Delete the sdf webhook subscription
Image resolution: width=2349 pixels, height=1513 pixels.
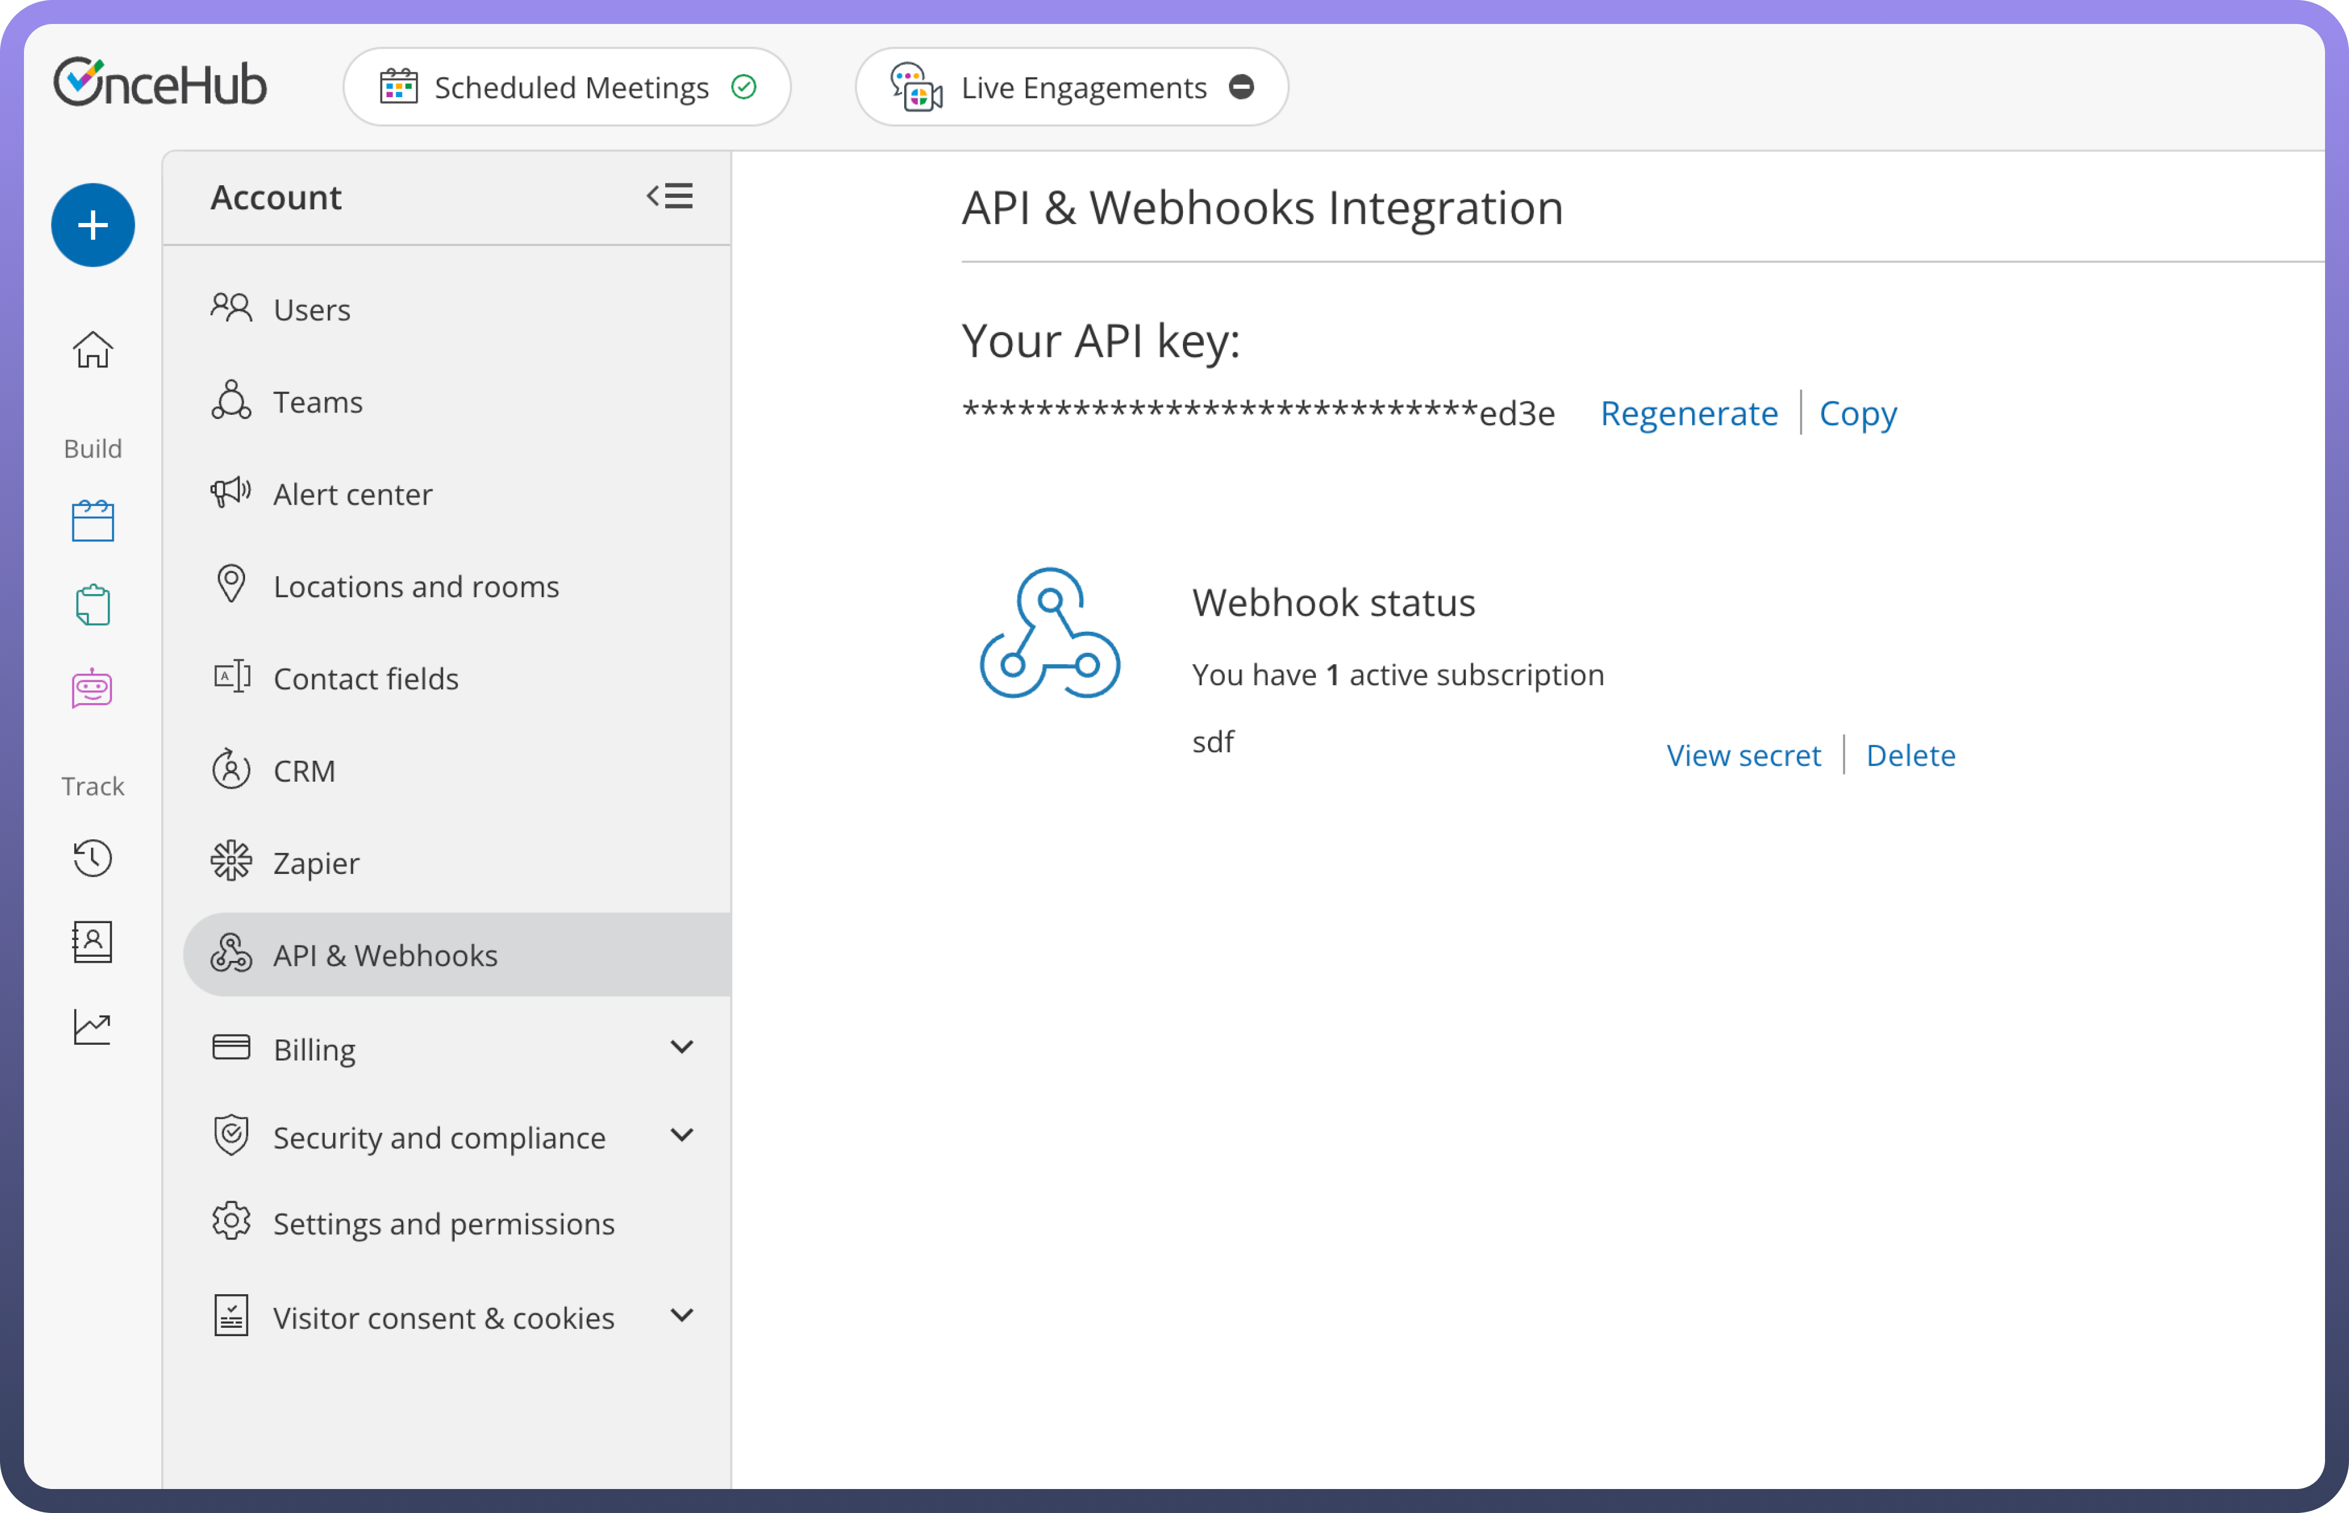[1910, 755]
